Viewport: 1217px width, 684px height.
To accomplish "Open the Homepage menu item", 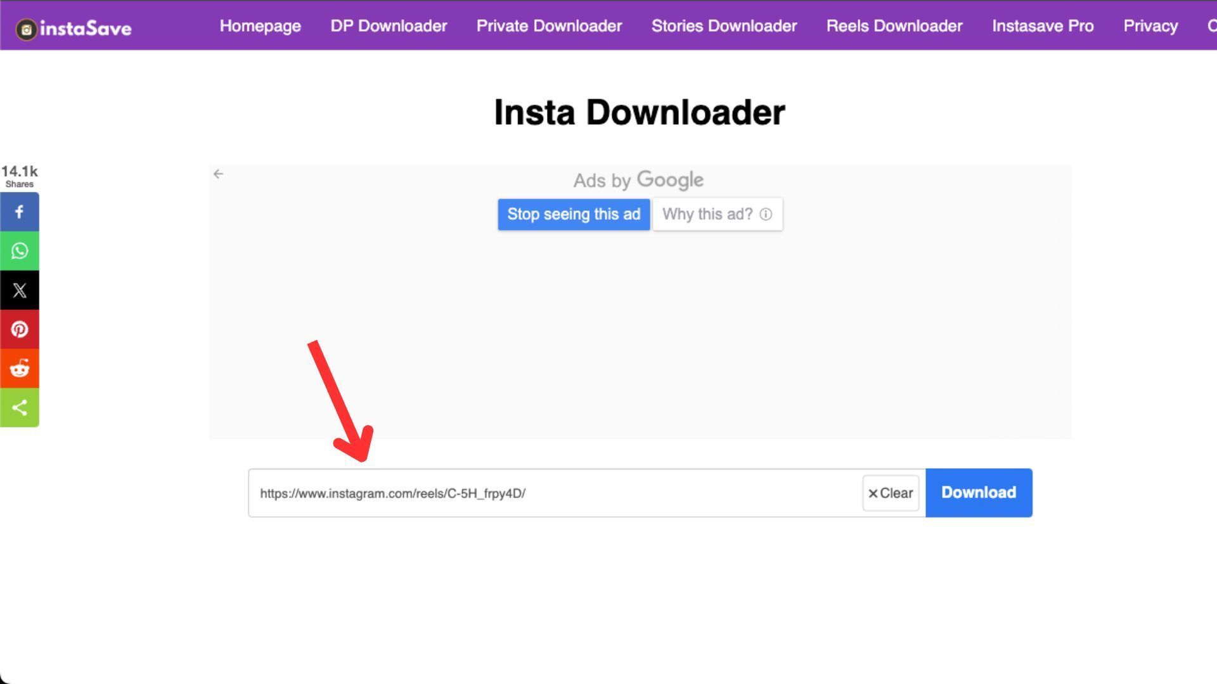I will pyautogui.click(x=260, y=26).
